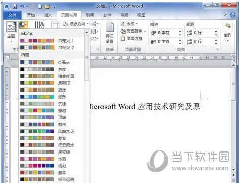241x183 pixels.
Task: Click the New document icon
Action: pyautogui.click(x=40, y=7)
